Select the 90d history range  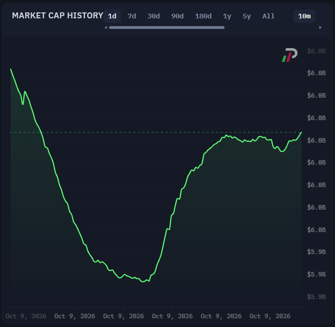[x=177, y=16]
